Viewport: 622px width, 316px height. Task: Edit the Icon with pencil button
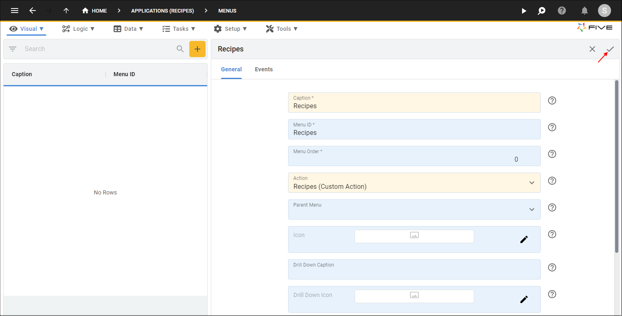coord(524,239)
